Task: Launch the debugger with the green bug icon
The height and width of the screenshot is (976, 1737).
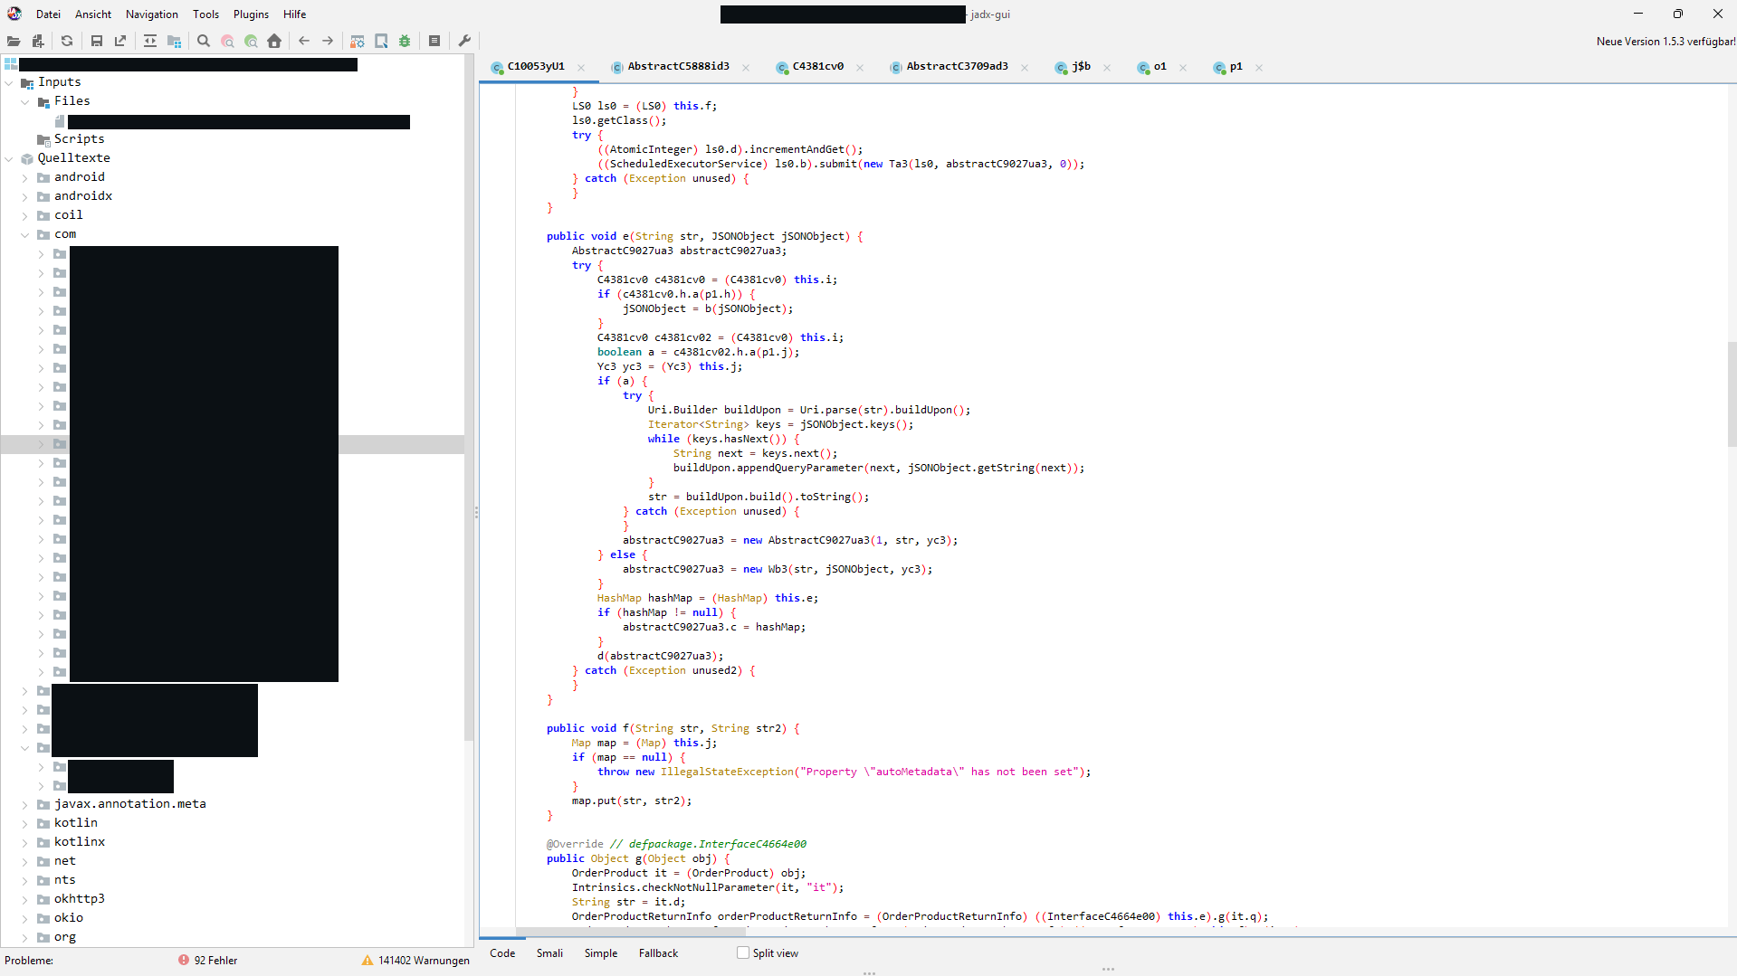Action: (405, 41)
